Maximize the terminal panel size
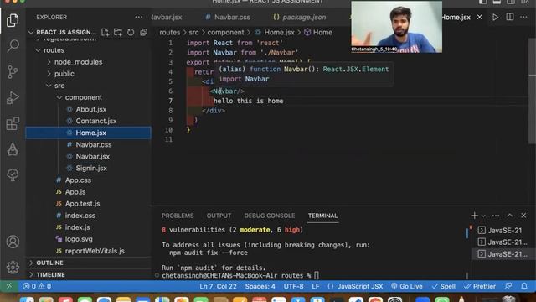 tap(510, 216)
